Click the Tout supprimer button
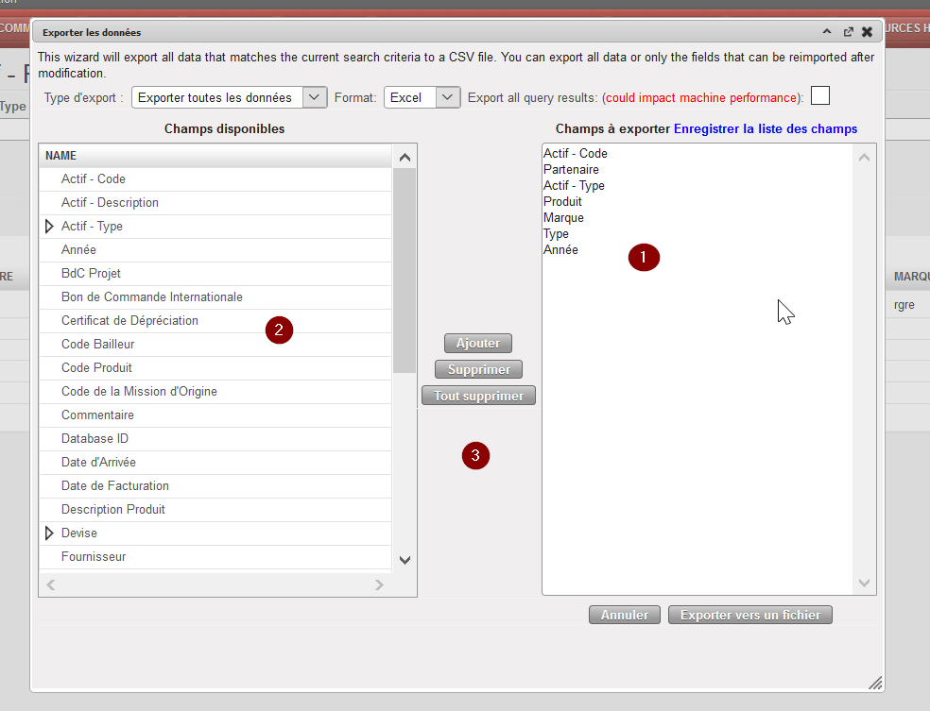 (x=478, y=396)
